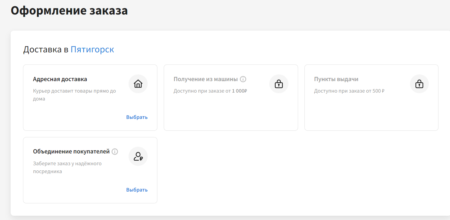Change delivery city via Пятигорск link
This screenshot has height=220, width=450.
(x=92, y=50)
